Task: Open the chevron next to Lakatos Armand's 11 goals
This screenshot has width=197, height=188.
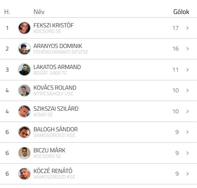Action: click(188, 70)
